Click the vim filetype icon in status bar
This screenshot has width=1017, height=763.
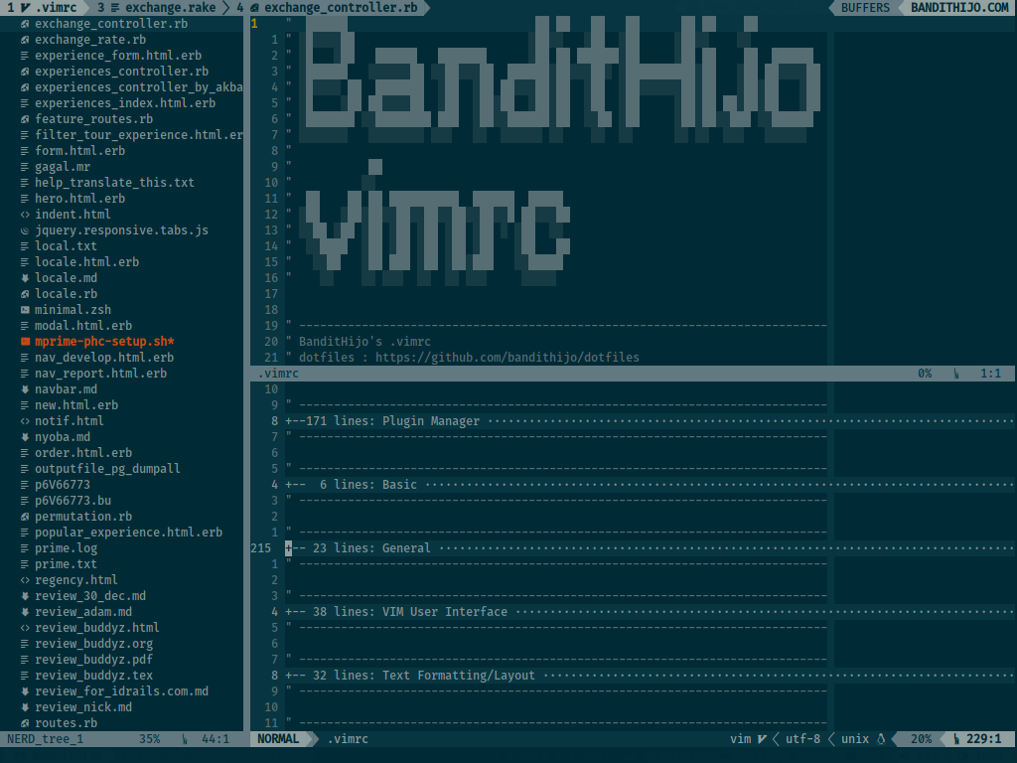pyautogui.click(x=762, y=739)
